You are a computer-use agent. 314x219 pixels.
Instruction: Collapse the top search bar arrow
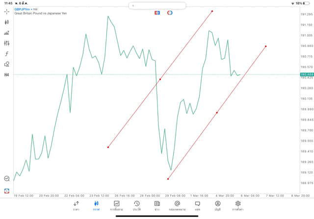[133, 6]
